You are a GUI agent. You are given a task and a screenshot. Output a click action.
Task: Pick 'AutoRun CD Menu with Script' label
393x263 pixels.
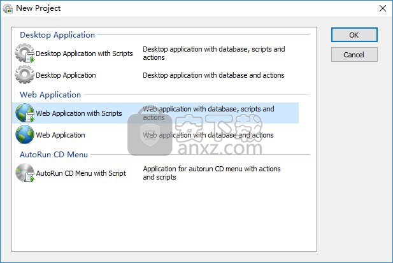[x=81, y=173]
